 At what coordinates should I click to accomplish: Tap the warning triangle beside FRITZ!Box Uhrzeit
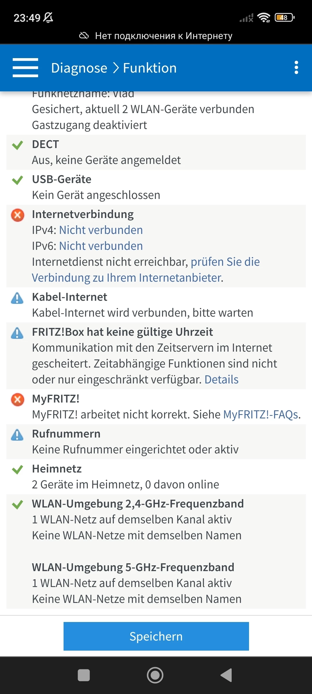pos(17,333)
